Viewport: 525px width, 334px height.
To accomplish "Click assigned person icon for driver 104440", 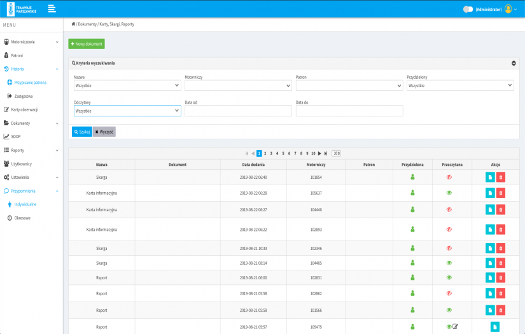I will (x=412, y=209).
